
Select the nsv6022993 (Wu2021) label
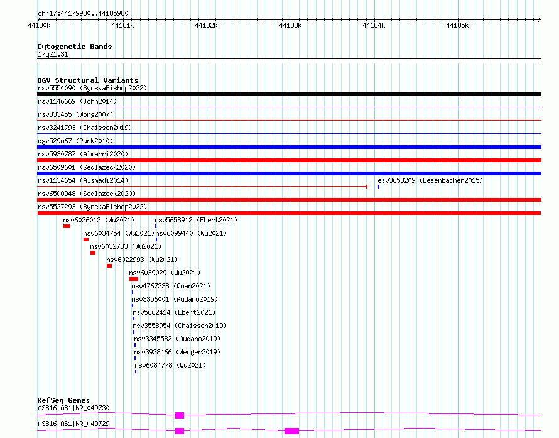point(142,260)
